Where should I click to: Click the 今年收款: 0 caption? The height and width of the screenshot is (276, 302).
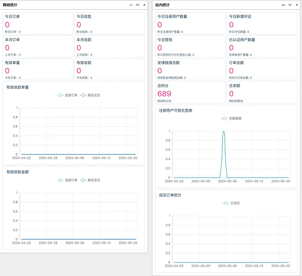[84, 78]
